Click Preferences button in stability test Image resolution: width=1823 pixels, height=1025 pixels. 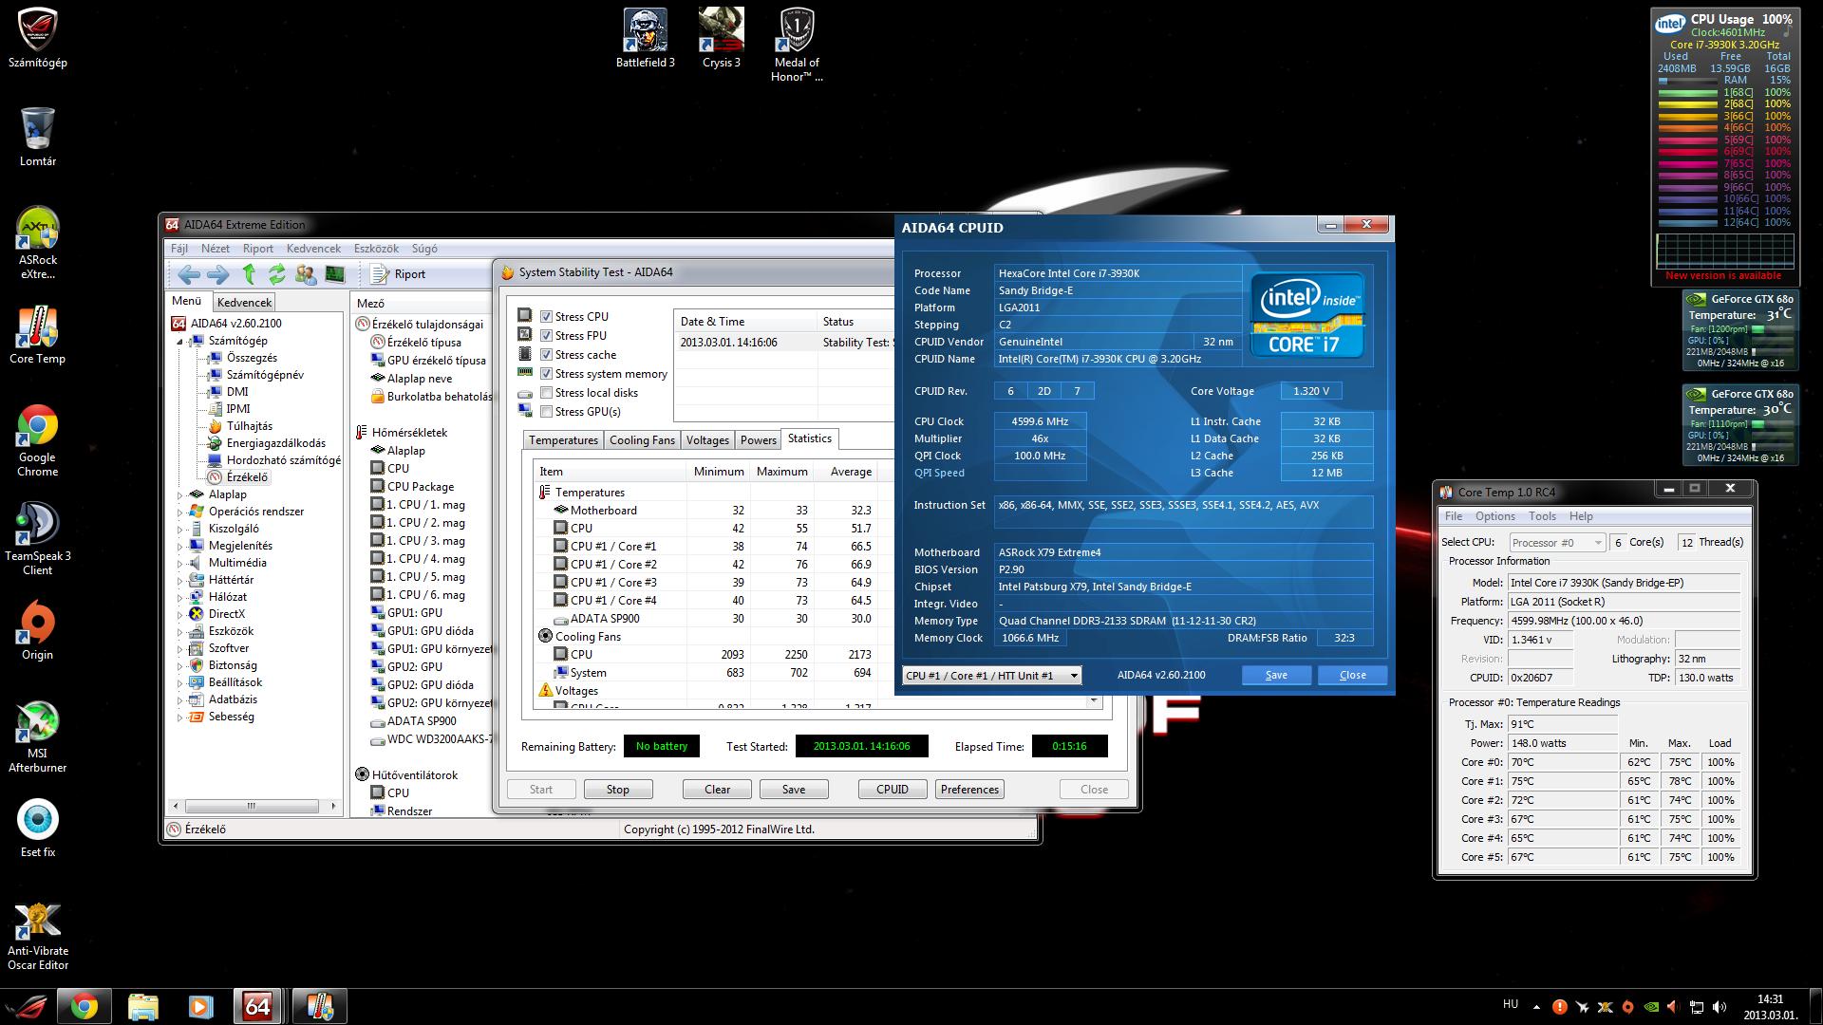click(969, 790)
